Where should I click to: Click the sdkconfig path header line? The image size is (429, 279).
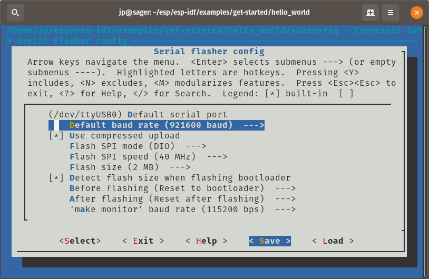(x=214, y=31)
